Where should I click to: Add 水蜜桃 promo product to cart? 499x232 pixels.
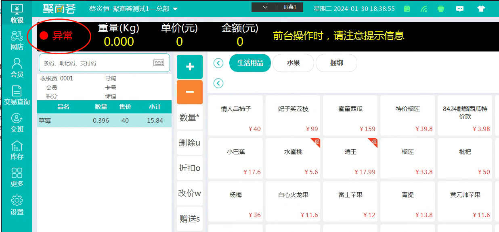tap(293, 158)
